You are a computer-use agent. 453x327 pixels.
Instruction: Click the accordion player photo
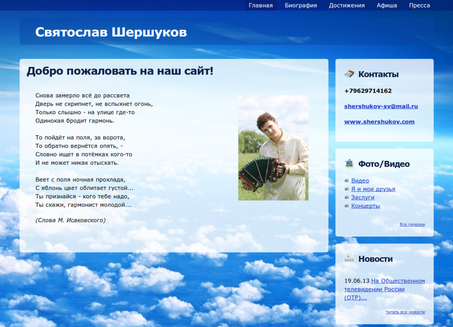click(x=273, y=148)
